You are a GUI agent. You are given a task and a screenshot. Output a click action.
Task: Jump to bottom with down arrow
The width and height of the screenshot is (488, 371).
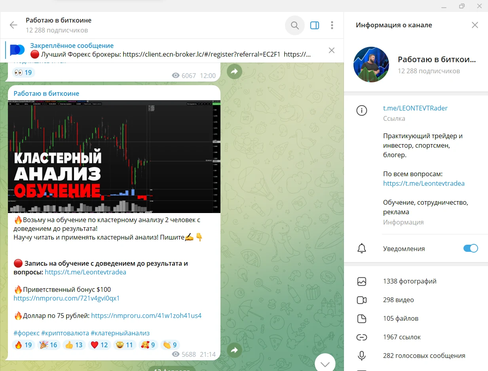(325, 363)
